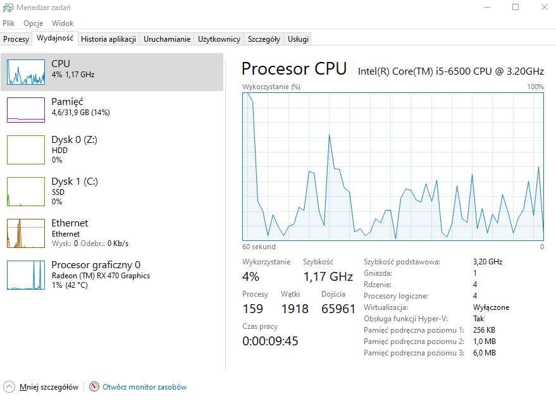Click the resource monitor icon
The height and width of the screenshot is (401, 556).
94,386
